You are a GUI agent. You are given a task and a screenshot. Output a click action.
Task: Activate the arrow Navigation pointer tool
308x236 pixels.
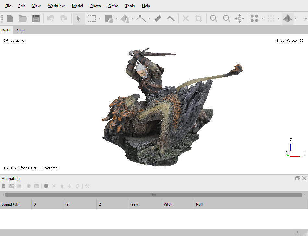click(x=78, y=18)
